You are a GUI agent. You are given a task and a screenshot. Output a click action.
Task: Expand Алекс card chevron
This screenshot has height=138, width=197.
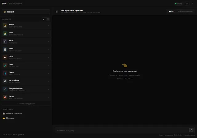point(49,25)
